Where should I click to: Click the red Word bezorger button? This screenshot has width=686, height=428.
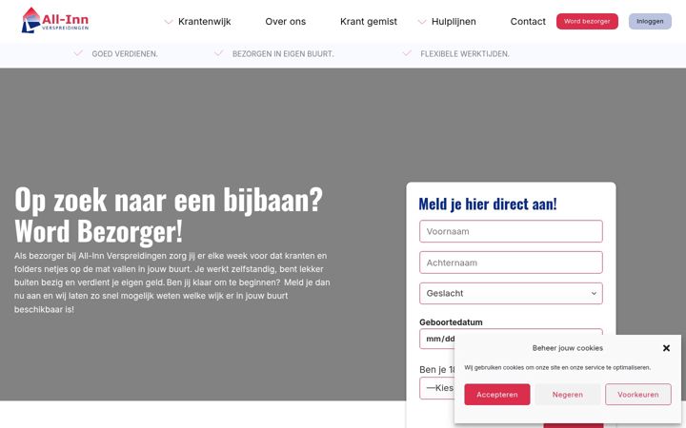[x=587, y=21]
